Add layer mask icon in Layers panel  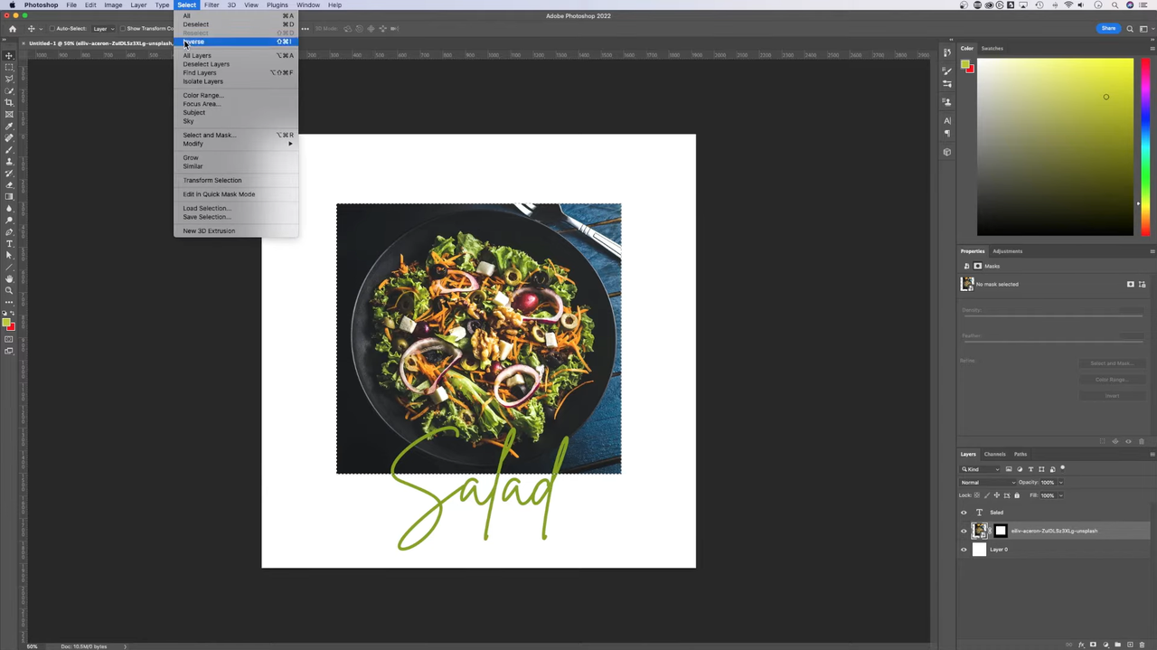point(1093,645)
